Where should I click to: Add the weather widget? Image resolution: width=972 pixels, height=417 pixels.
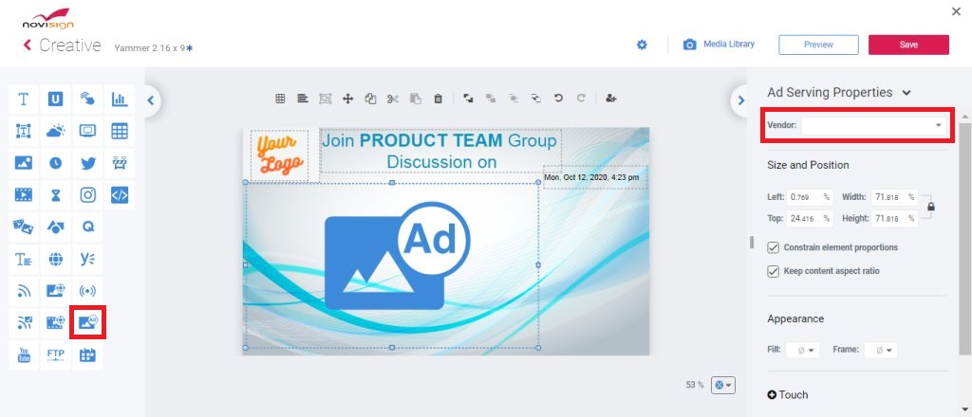56,131
